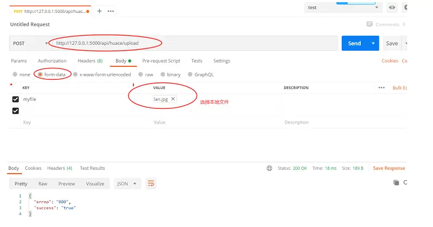Select the POST request tab at top
This screenshot has width=433, height=227.
coord(50,11)
